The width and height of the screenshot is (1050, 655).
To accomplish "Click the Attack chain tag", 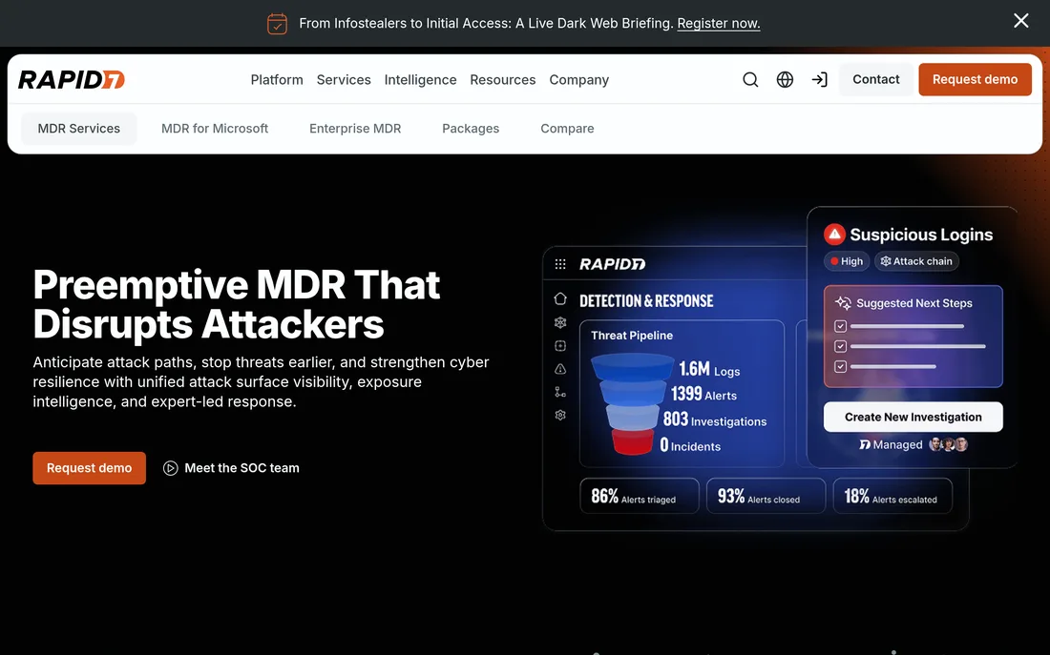I will point(916,261).
